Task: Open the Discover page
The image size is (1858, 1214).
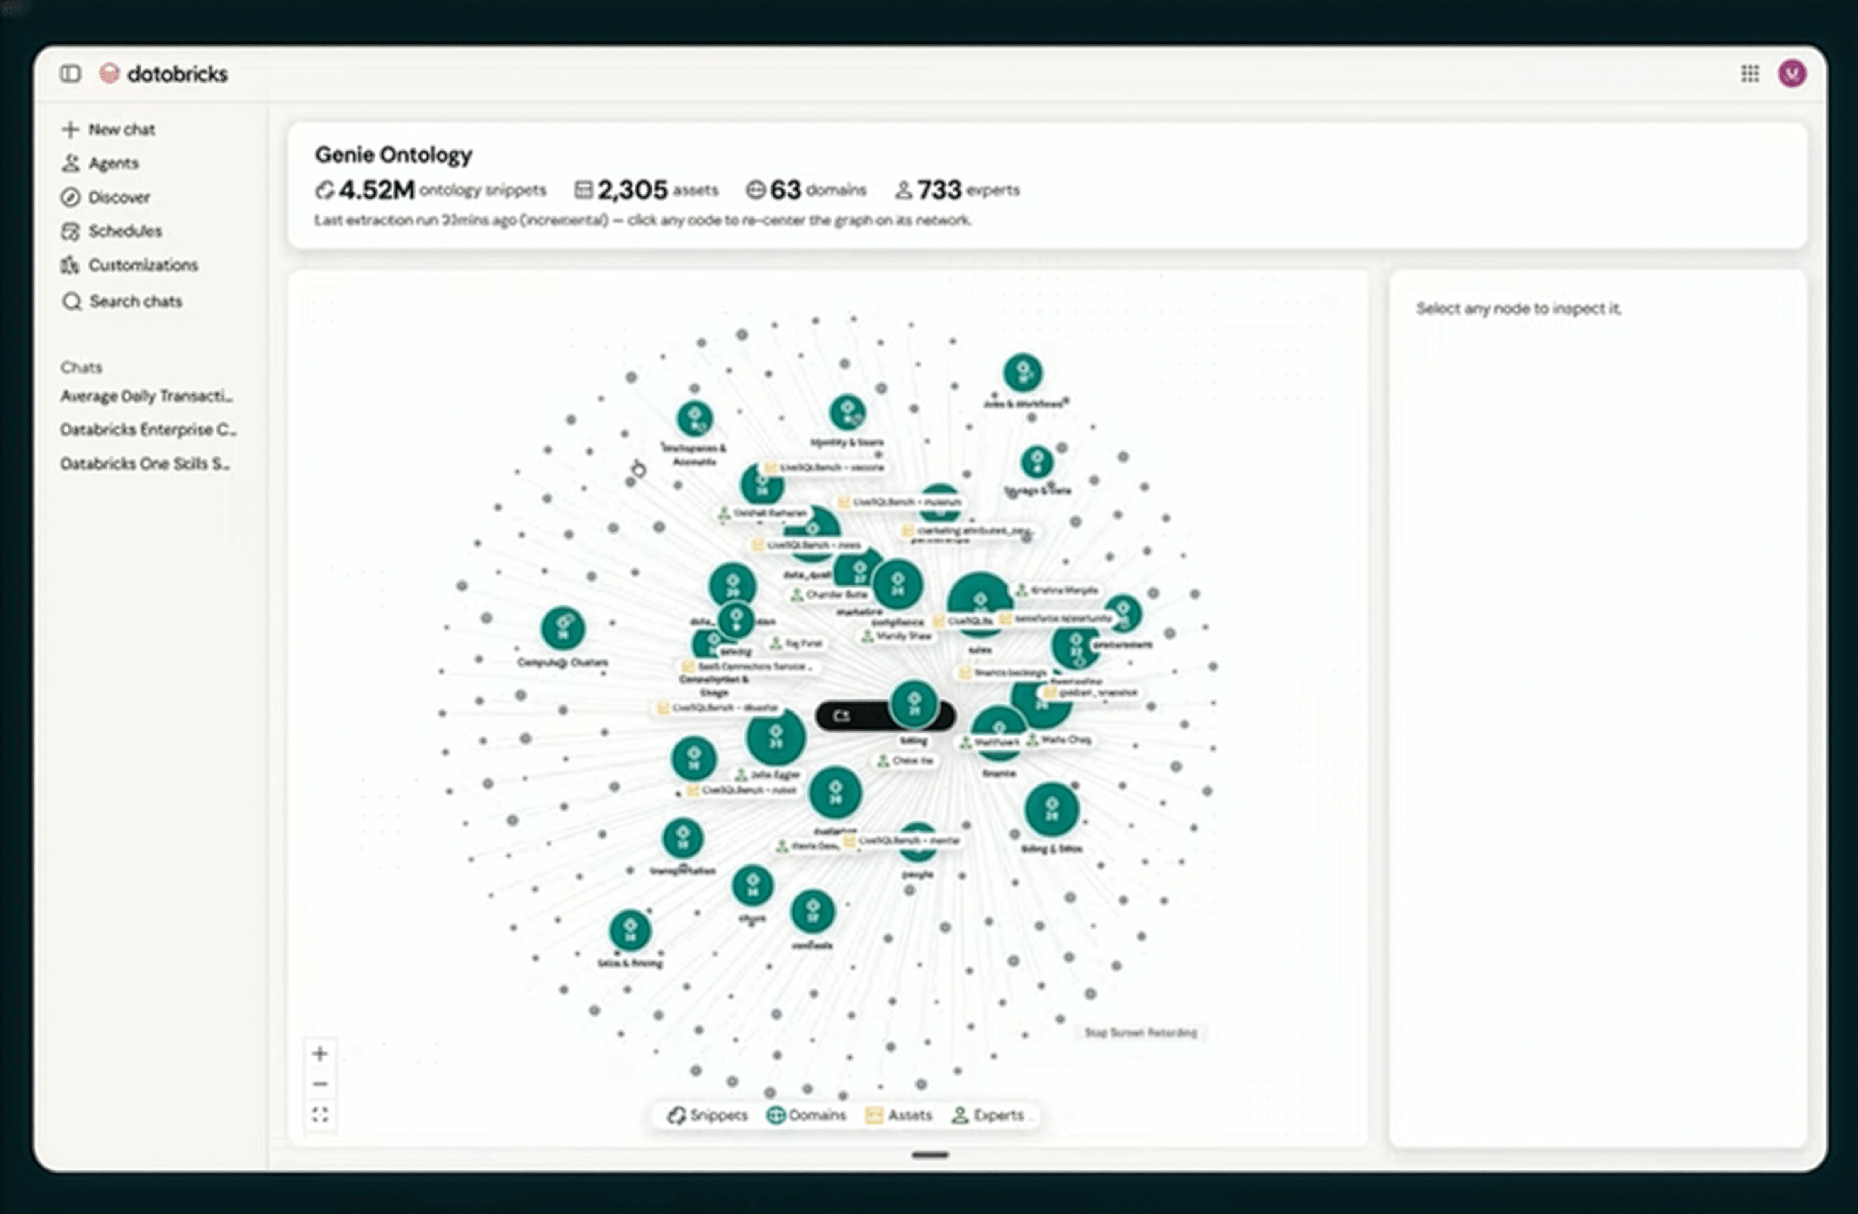Action: tap(105, 197)
